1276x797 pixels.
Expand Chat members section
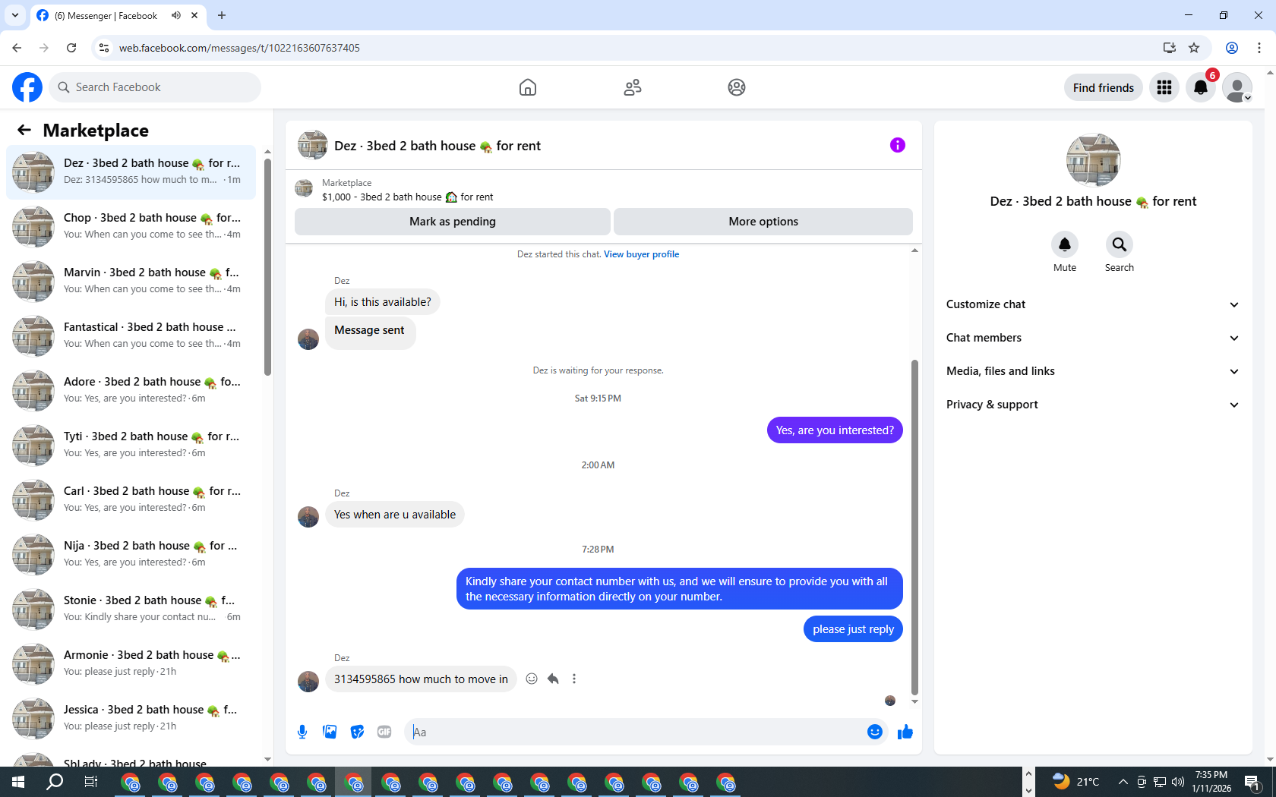pos(1093,338)
